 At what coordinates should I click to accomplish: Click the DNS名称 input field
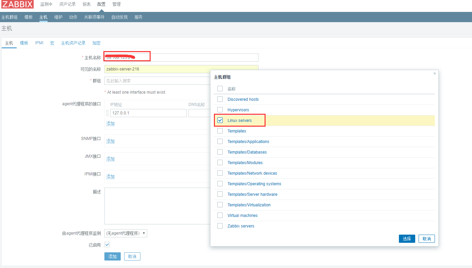click(200, 113)
